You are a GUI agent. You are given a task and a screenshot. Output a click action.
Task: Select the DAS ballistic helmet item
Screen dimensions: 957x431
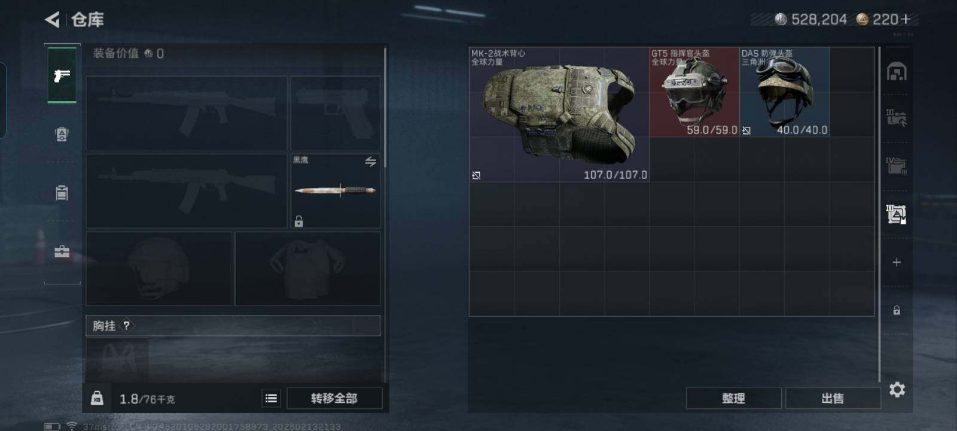pyautogui.click(x=785, y=92)
